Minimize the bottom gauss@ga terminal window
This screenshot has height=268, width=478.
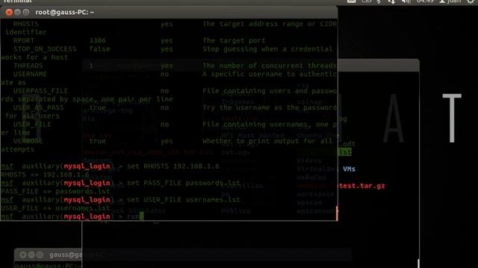coord(31,255)
